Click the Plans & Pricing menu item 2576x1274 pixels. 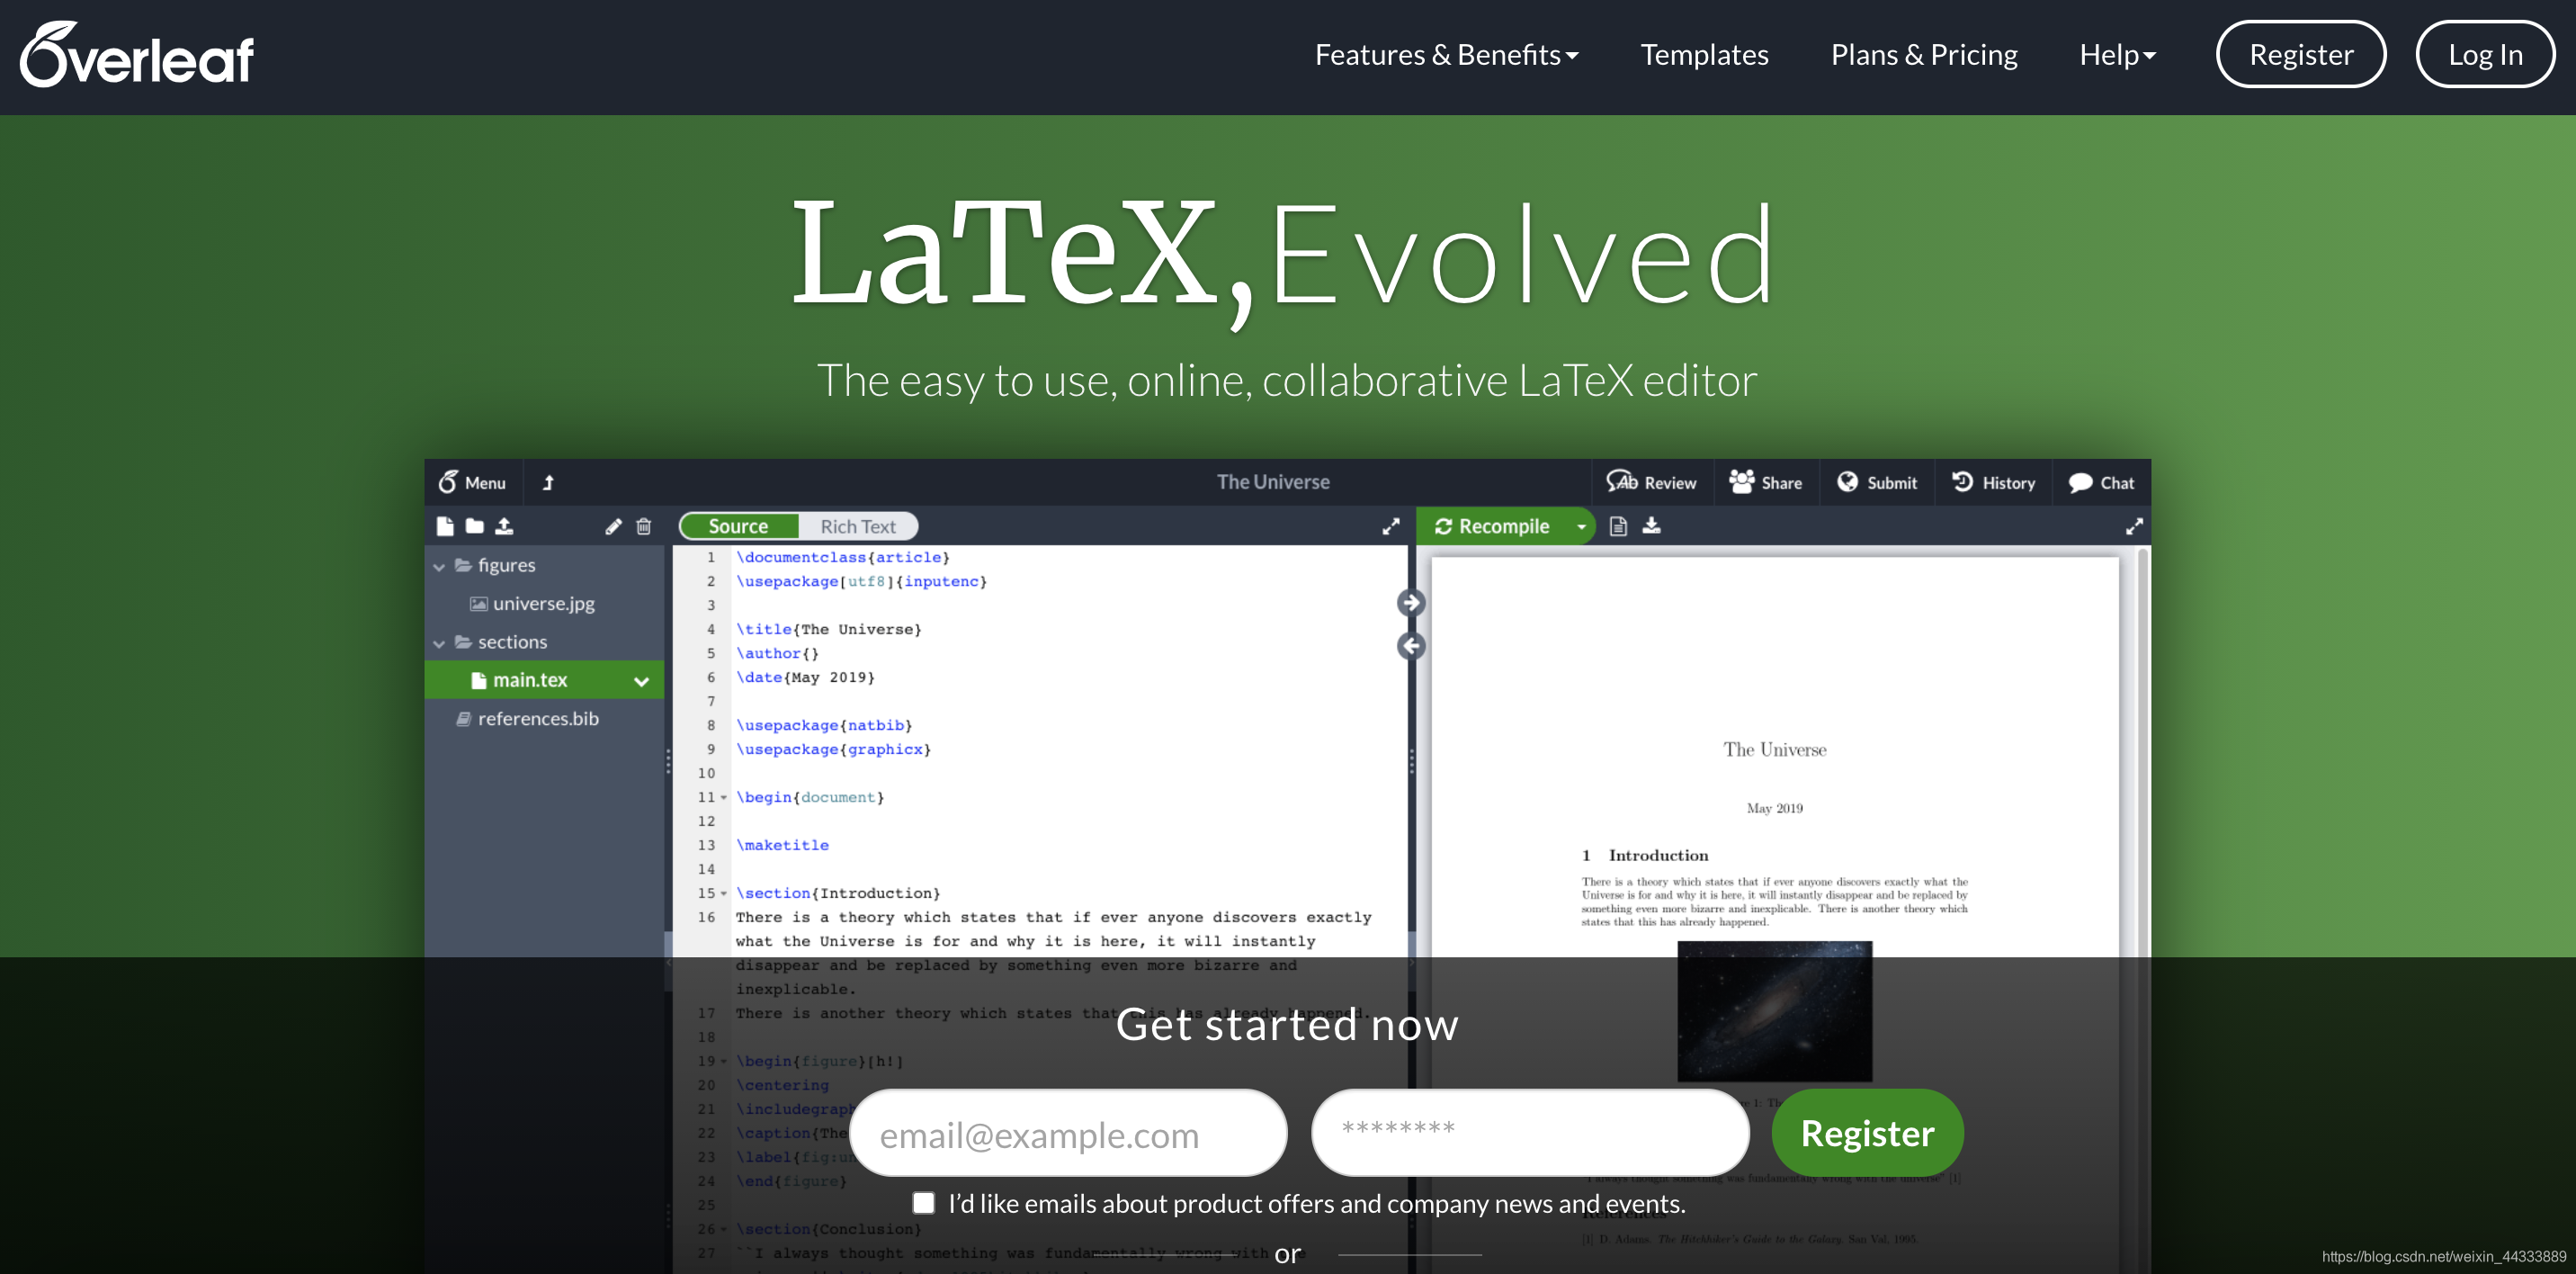(x=1924, y=54)
